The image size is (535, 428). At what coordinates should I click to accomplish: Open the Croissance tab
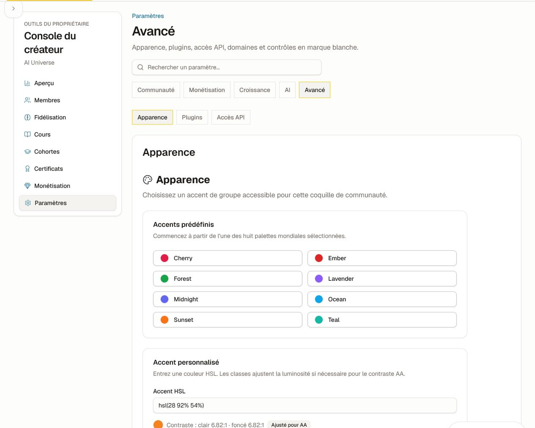coord(255,90)
